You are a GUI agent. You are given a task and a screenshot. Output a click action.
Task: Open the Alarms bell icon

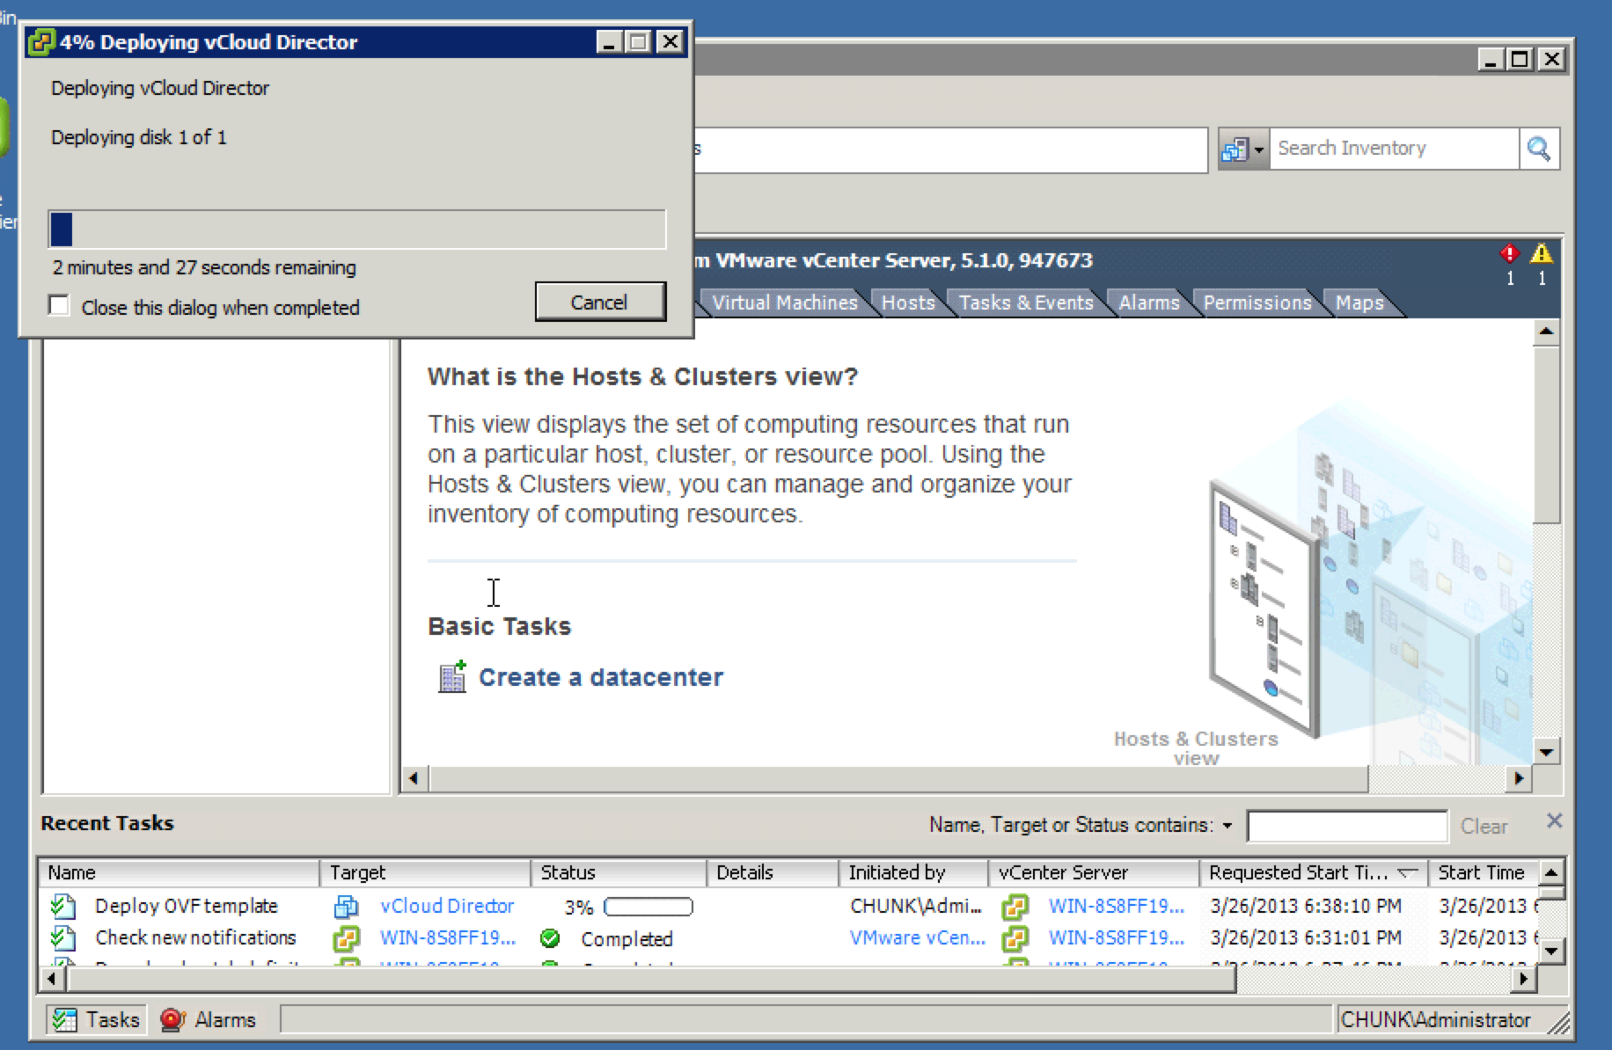[x=172, y=1019]
